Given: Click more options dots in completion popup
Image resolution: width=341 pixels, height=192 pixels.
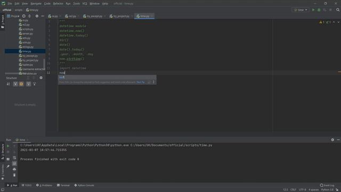Looking at the screenshot, I should [x=153, y=82].
